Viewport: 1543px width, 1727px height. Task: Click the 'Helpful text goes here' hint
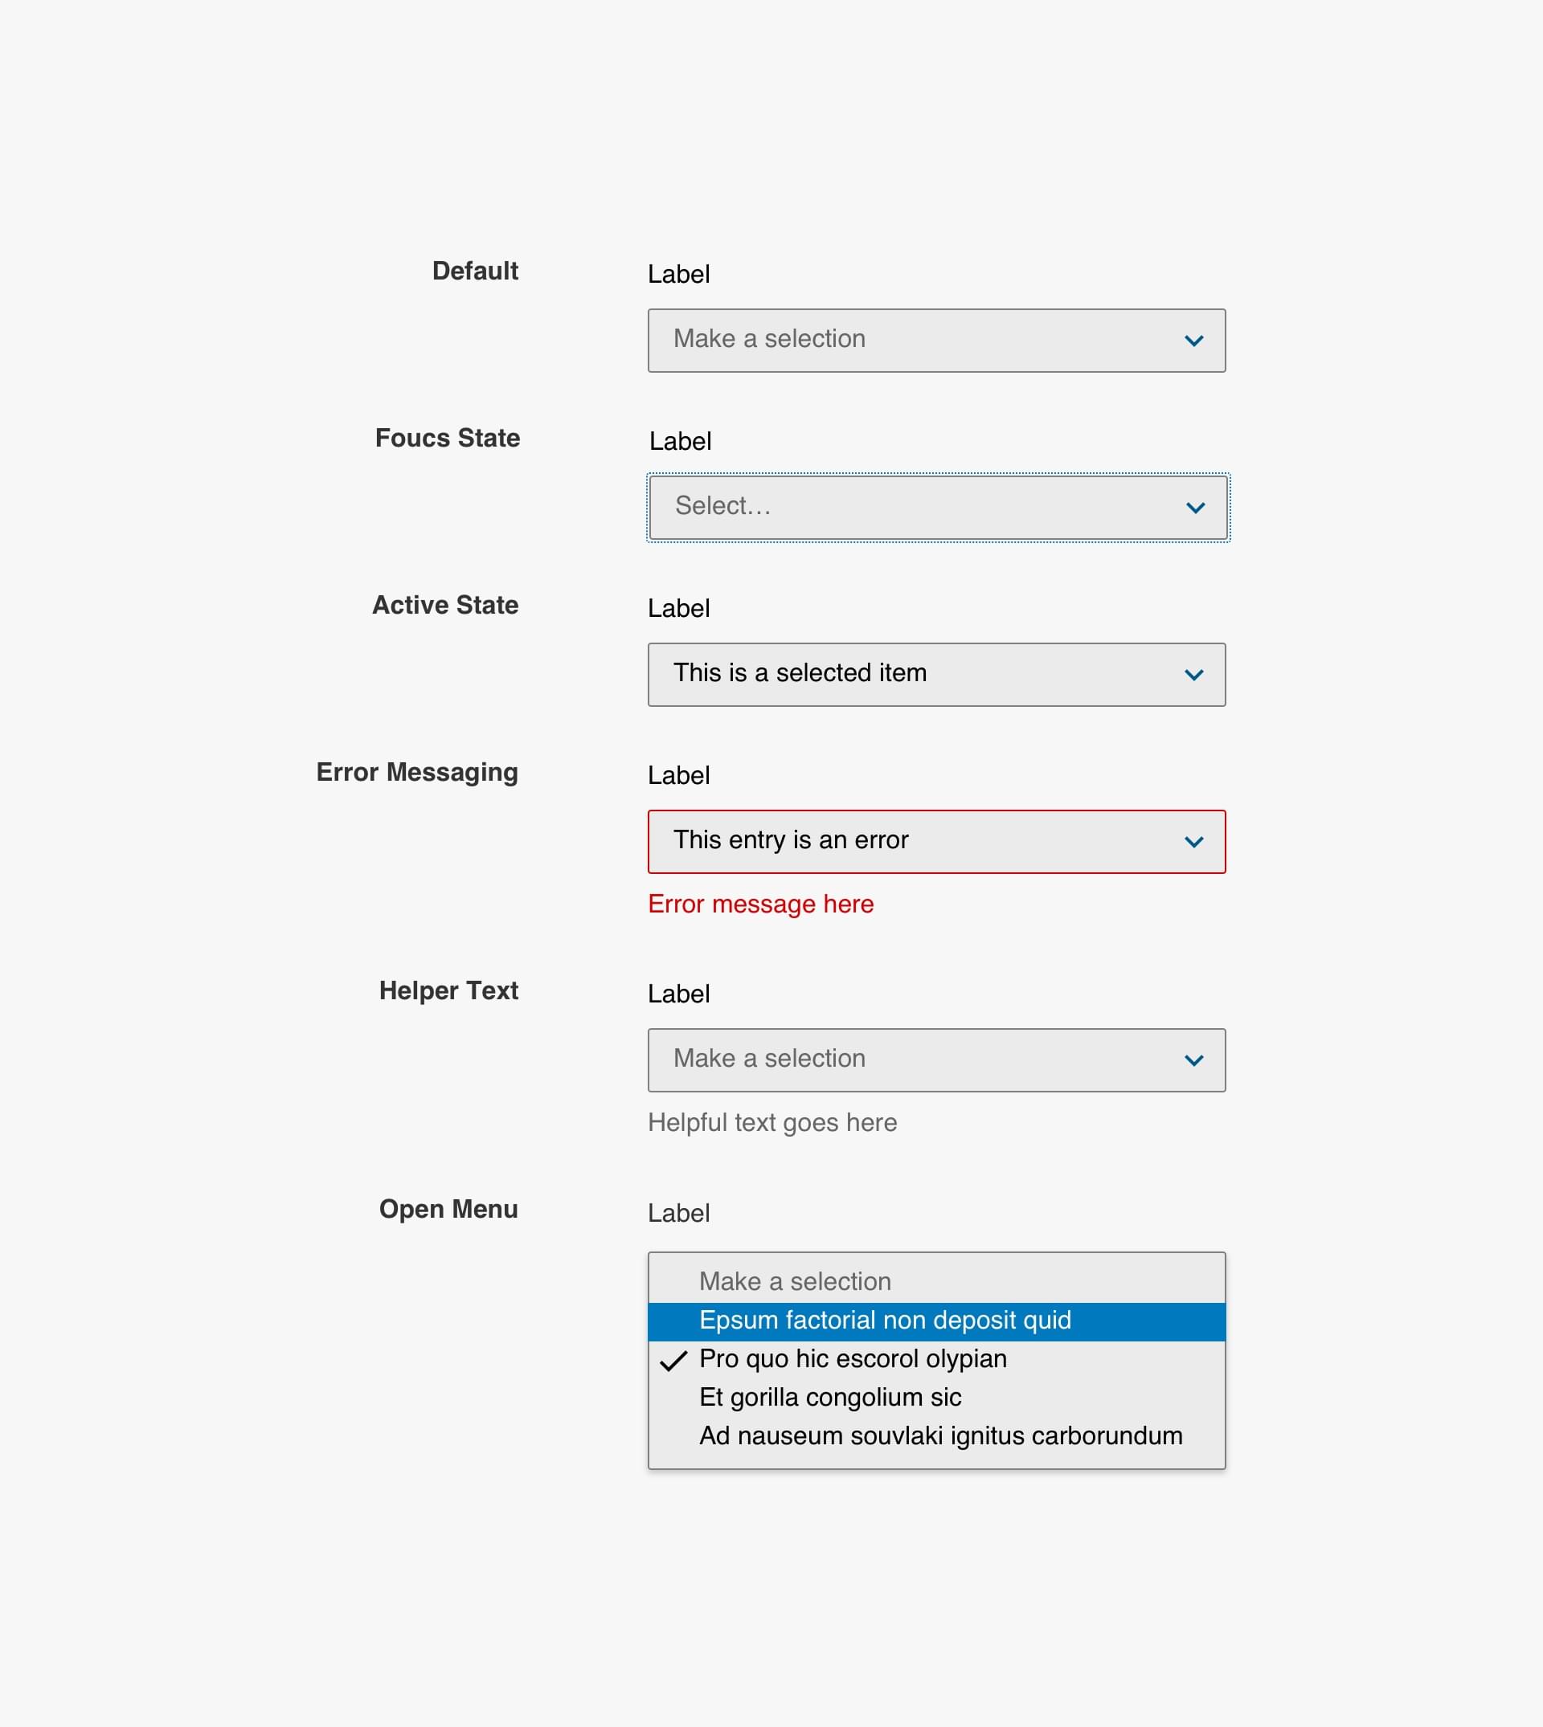(x=771, y=1122)
